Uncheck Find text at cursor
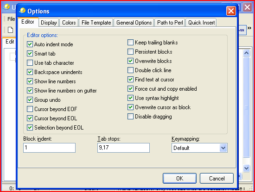This screenshot has height=192, width=255. (x=130, y=80)
